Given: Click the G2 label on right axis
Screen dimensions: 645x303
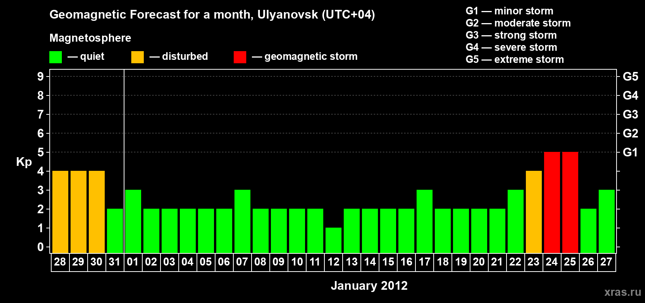Looking at the screenshot, I should click(x=630, y=133).
